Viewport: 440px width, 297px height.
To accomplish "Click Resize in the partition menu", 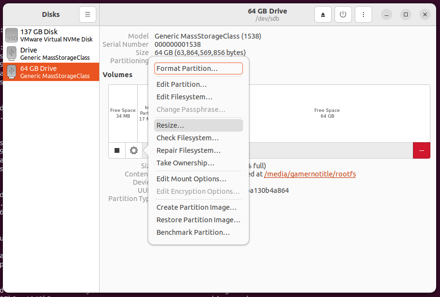I will pyautogui.click(x=170, y=125).
